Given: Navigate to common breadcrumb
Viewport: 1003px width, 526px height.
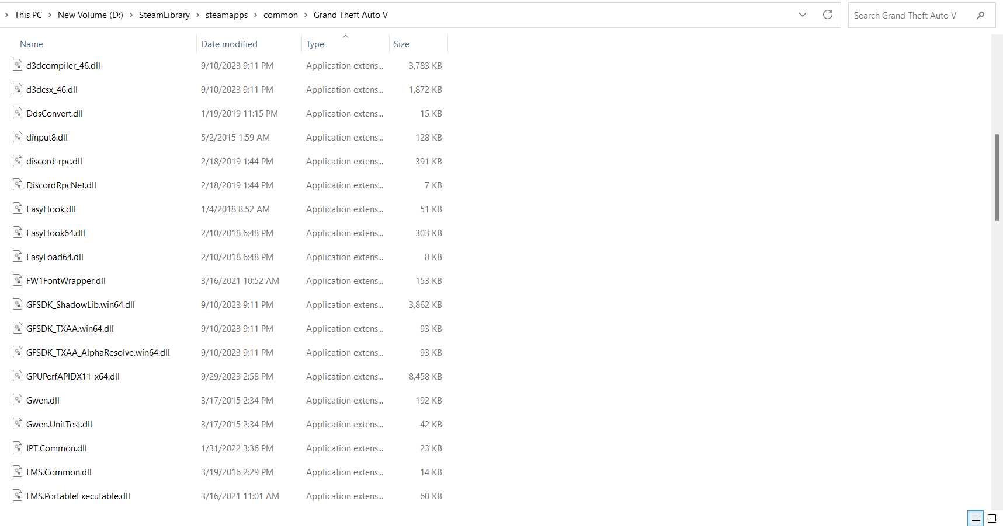Looking at the screenshot, I should 280,15.
